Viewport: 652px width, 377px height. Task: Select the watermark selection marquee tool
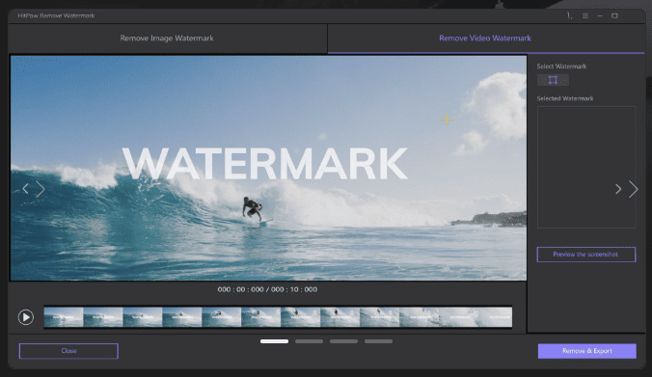(x=553, y=80)
